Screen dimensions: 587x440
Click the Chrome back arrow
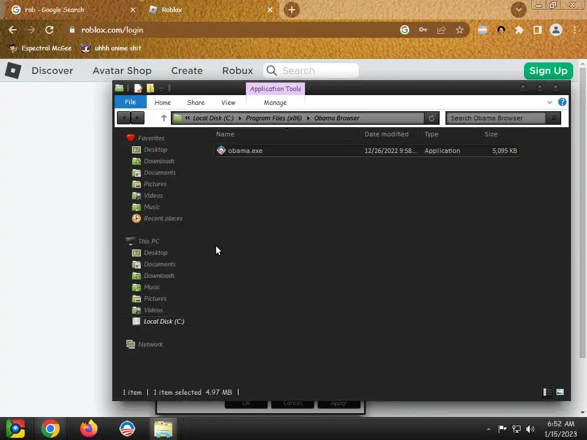(13, 30)
